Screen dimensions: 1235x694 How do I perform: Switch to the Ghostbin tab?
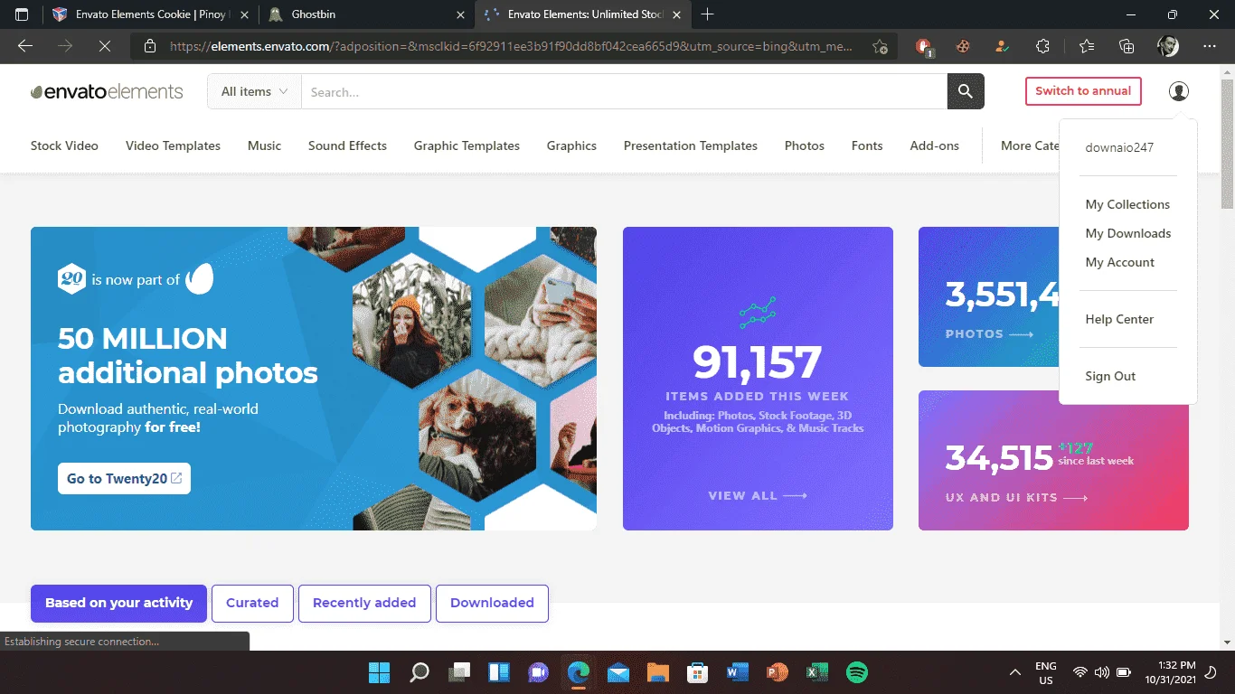click(x=367, y=14)
